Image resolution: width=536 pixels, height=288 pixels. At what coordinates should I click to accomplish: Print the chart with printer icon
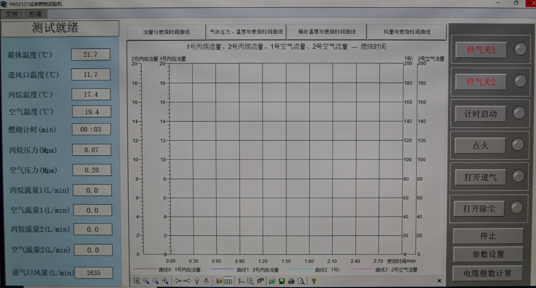(291, 281)
